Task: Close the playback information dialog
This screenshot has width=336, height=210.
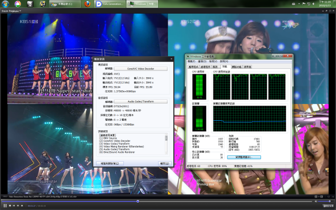Action: tap(171, 59)
